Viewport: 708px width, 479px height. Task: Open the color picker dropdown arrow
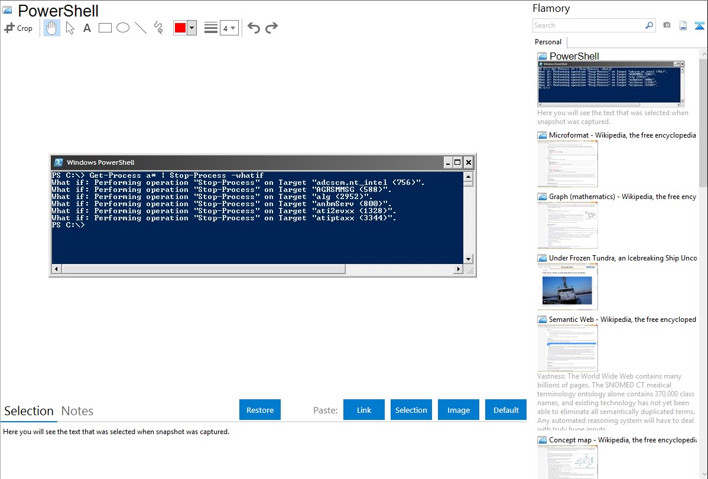click(192, 28)
